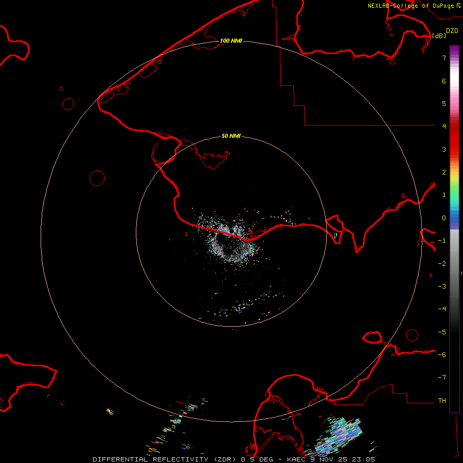Screen dimensions: 463x463
Task: Click the scale value '-1' label
Action: pyautogui.click(x=442, y=241)
